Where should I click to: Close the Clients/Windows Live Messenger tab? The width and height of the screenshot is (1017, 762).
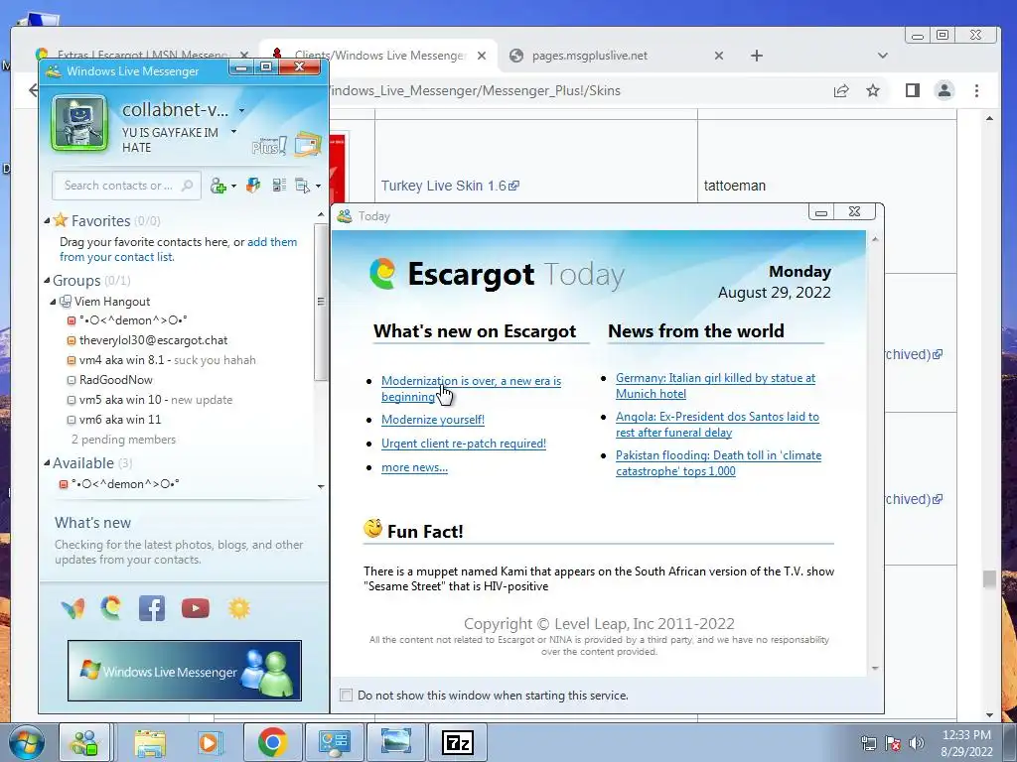(x=482, y=56)
